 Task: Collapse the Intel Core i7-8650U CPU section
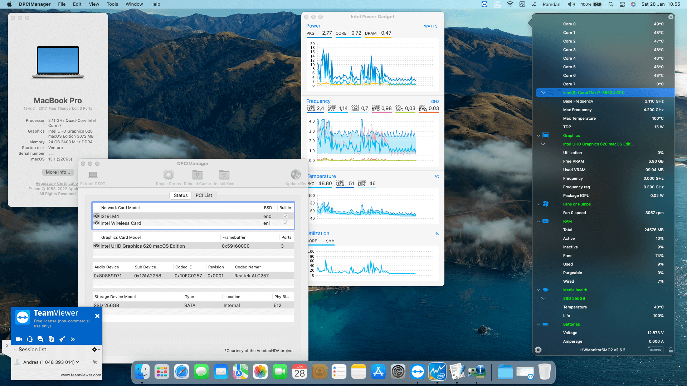543,93
